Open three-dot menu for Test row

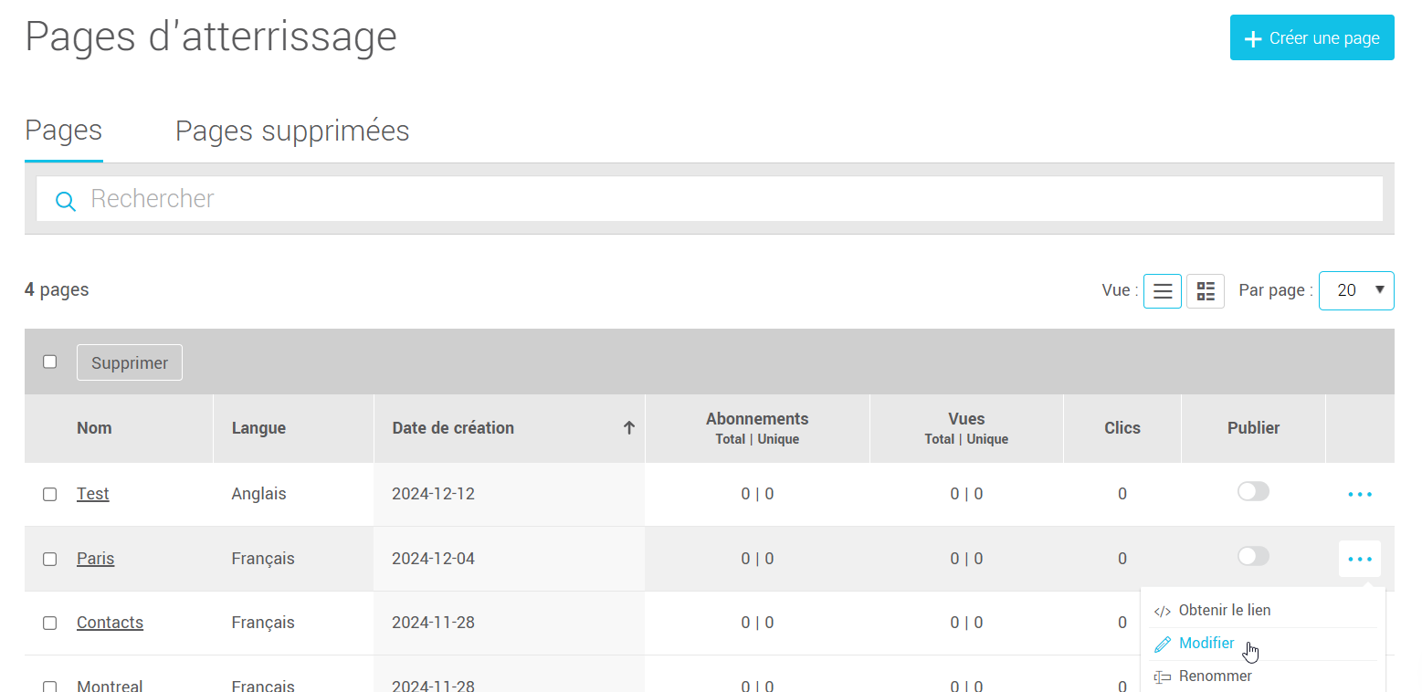coord(1359,494)
